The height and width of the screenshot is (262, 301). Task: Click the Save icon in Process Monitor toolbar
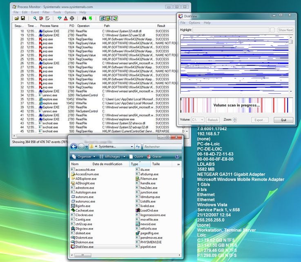tap(23, 18)
